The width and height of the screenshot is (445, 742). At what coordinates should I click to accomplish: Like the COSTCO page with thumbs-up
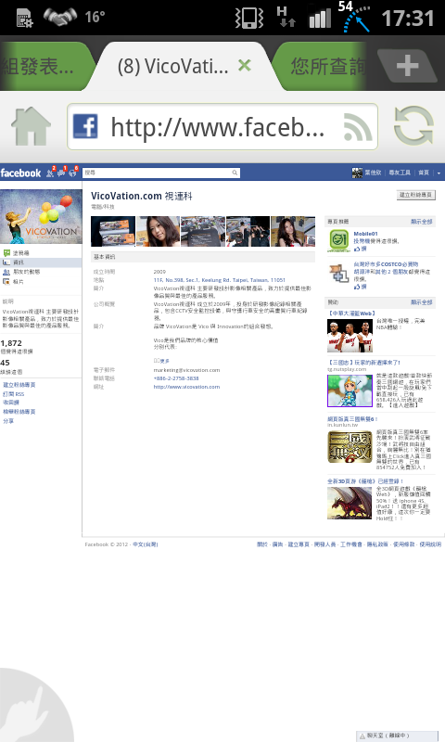pyautogui.click(x=360, y=287)
